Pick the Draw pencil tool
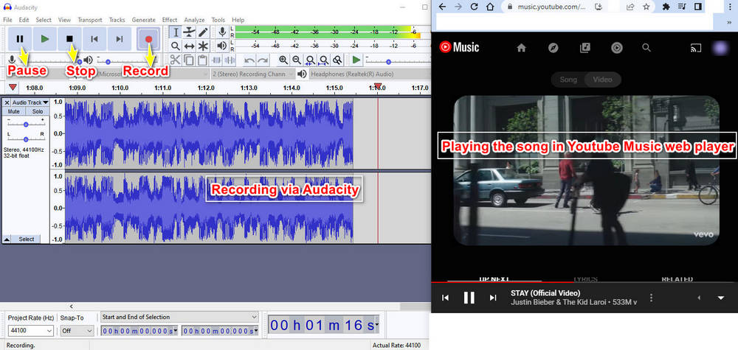Viewport: 738px width, 350px height. pos(204,32)
